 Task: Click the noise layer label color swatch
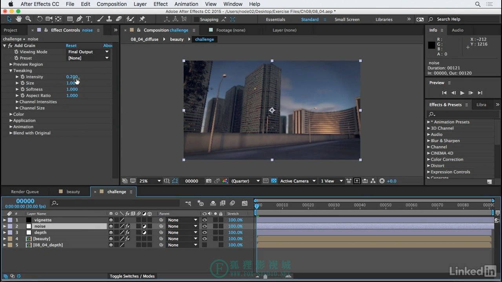[x=10, y=226]
